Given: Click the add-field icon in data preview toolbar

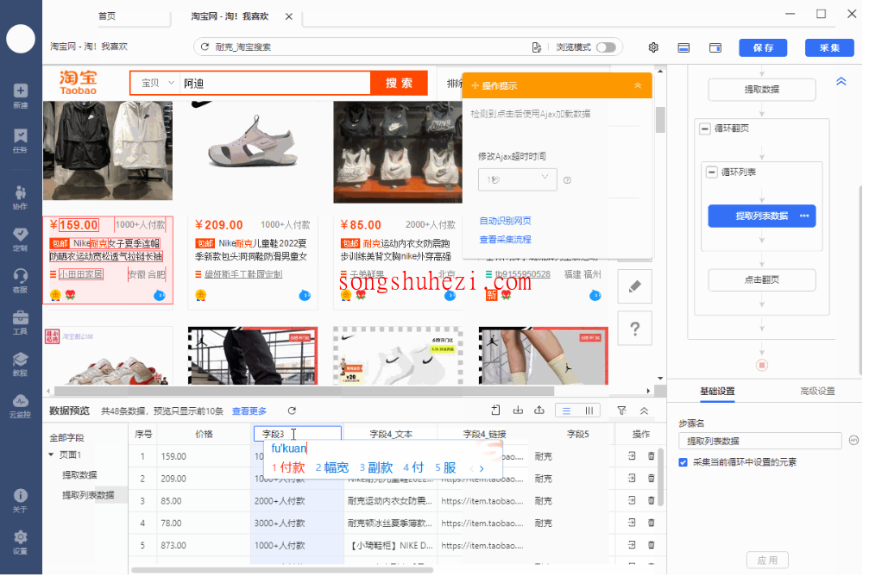Looking at the screenshot, I should (x=495, y=410).
